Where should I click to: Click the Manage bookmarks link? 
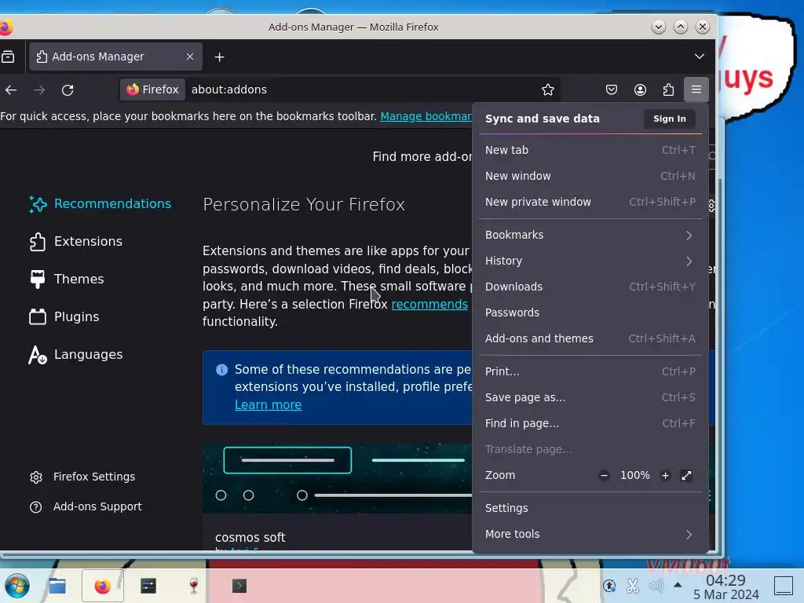point(426,116)
